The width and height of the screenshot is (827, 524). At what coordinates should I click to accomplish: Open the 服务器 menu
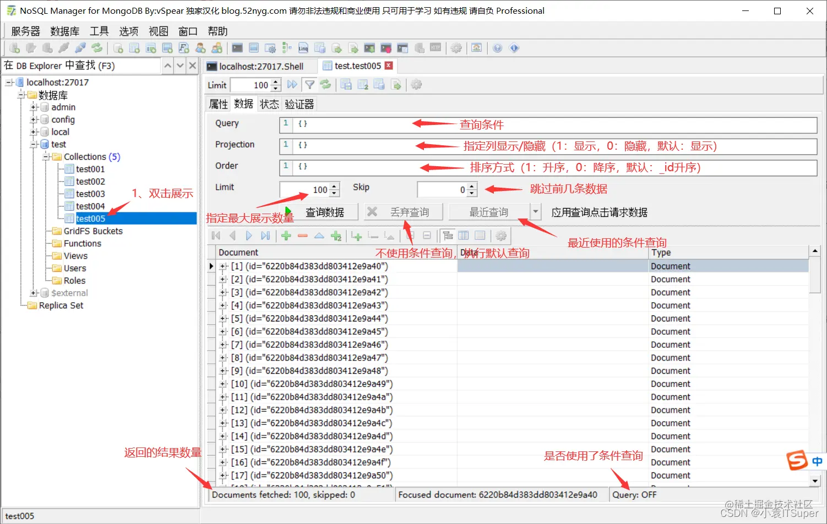coord(25,31)
